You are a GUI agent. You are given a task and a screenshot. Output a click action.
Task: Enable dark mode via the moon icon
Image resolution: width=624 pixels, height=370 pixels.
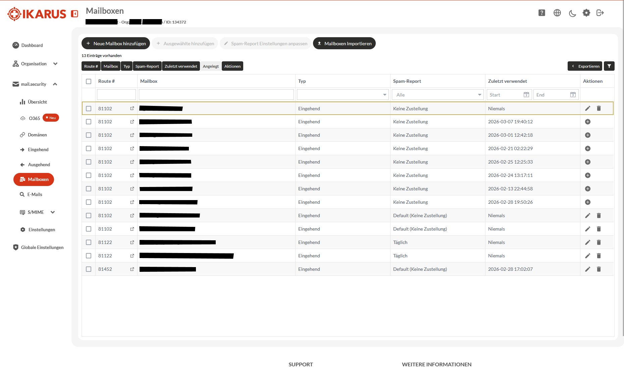pyautogui.click(x=572, y=13)
